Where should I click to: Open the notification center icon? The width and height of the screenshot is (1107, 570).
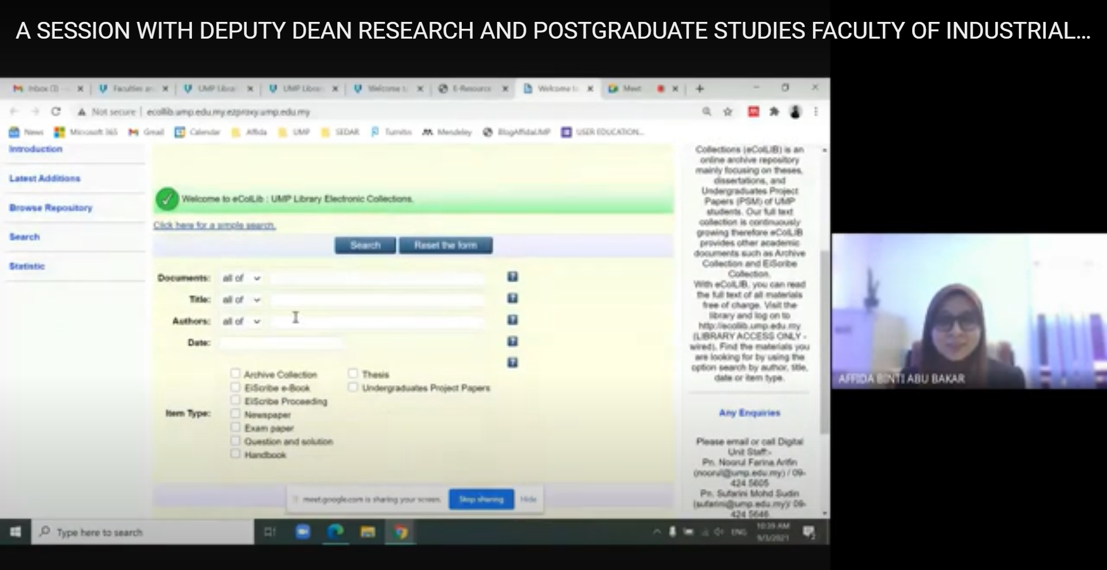coord(809,532)
